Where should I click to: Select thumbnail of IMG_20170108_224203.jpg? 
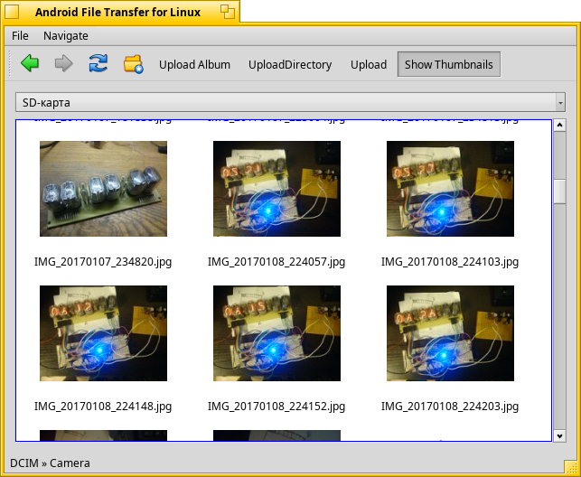(x=450, y=333)
